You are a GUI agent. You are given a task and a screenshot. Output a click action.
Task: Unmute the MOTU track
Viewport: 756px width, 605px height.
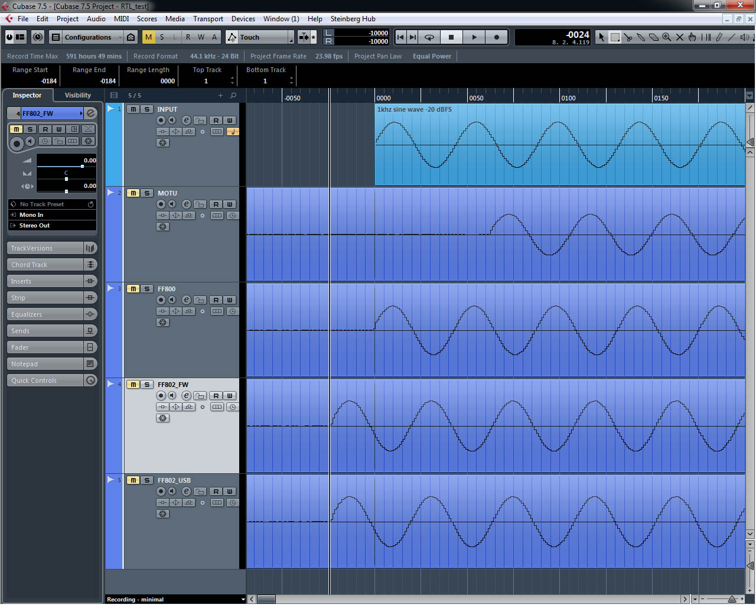click(133, 193)
